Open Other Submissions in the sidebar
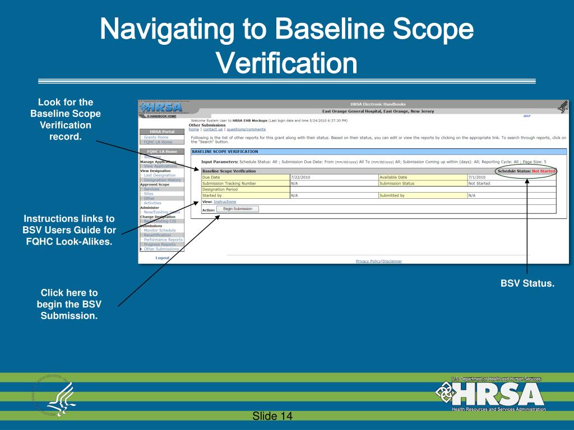 [161, 249]
